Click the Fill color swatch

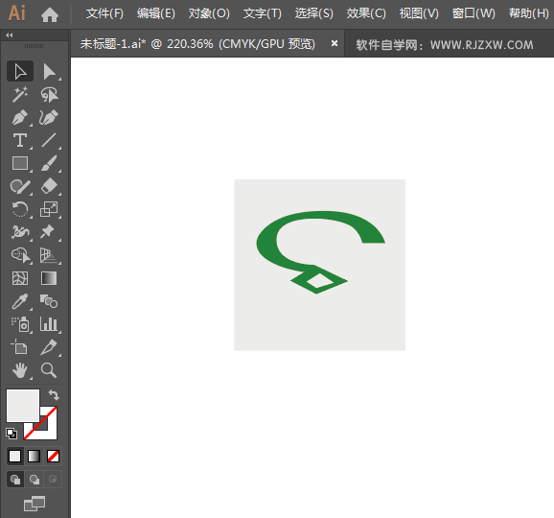tap(23, 406)
